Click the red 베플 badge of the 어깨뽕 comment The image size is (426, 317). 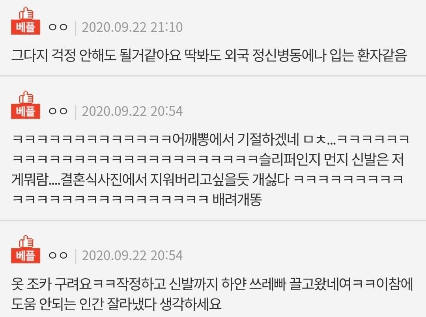pos(26,111)
